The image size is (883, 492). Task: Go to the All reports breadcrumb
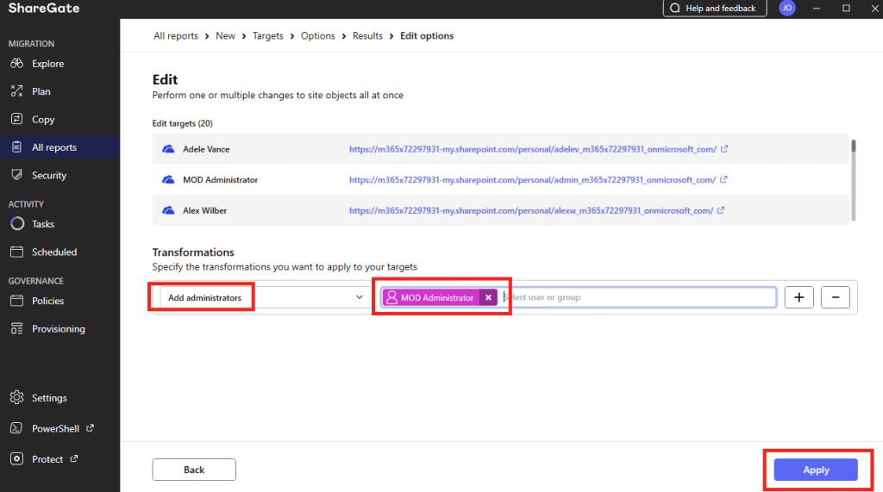click(x=176, y=35)
